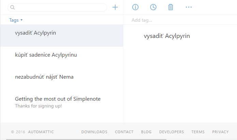Viewport: 237px width, 140px height.
Task: Select the note 'vysadiť Acylpyrin'
Action: coord(35,33)
